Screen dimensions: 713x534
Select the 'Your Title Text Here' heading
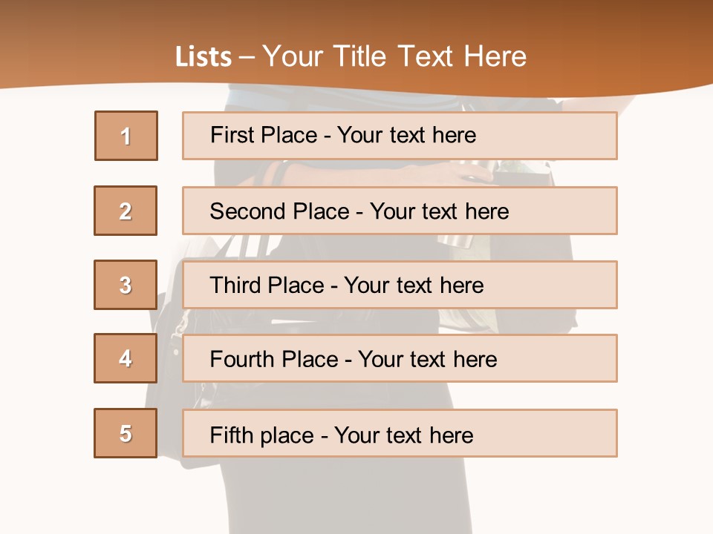coord(394,56)
